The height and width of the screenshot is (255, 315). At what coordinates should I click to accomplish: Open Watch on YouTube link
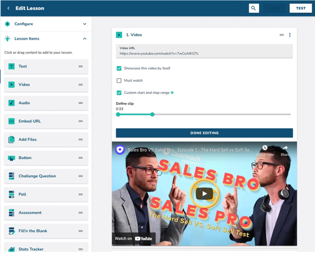tap(134, 238)
